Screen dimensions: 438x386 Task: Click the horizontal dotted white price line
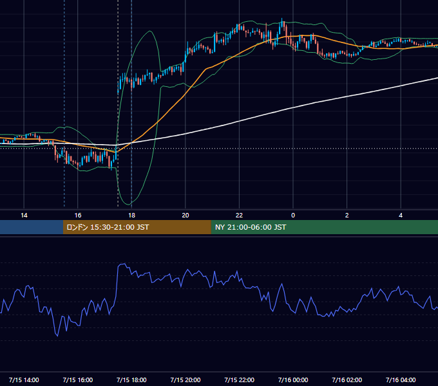pyautogui.click(x=219, y=149)
